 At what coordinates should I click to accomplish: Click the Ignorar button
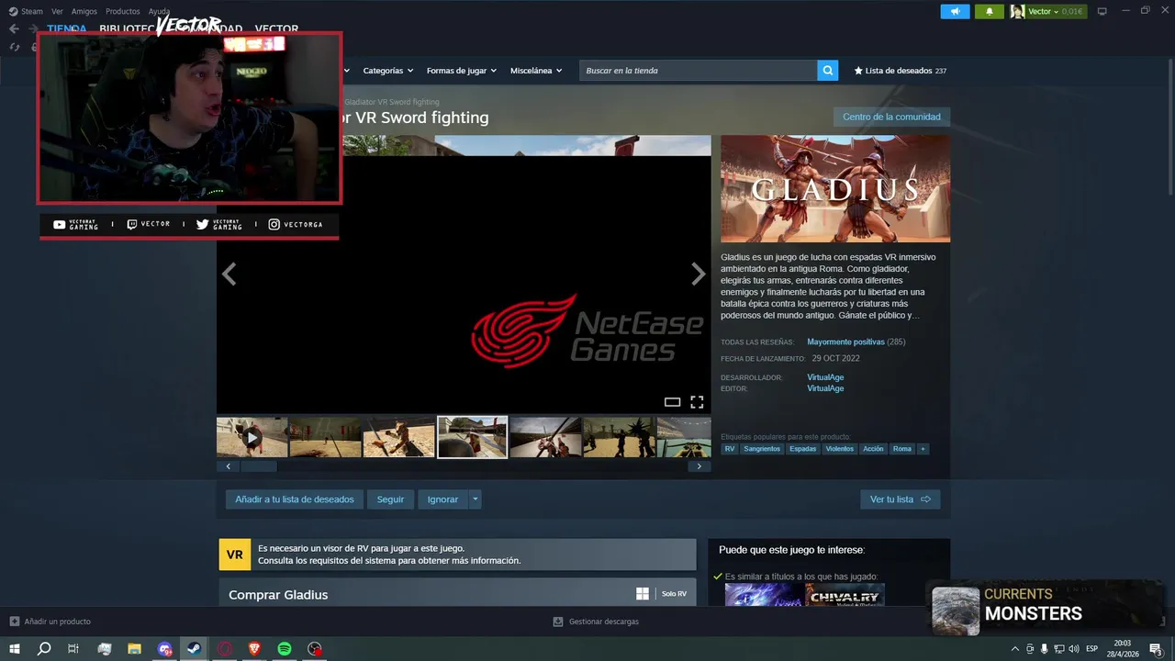442,499
